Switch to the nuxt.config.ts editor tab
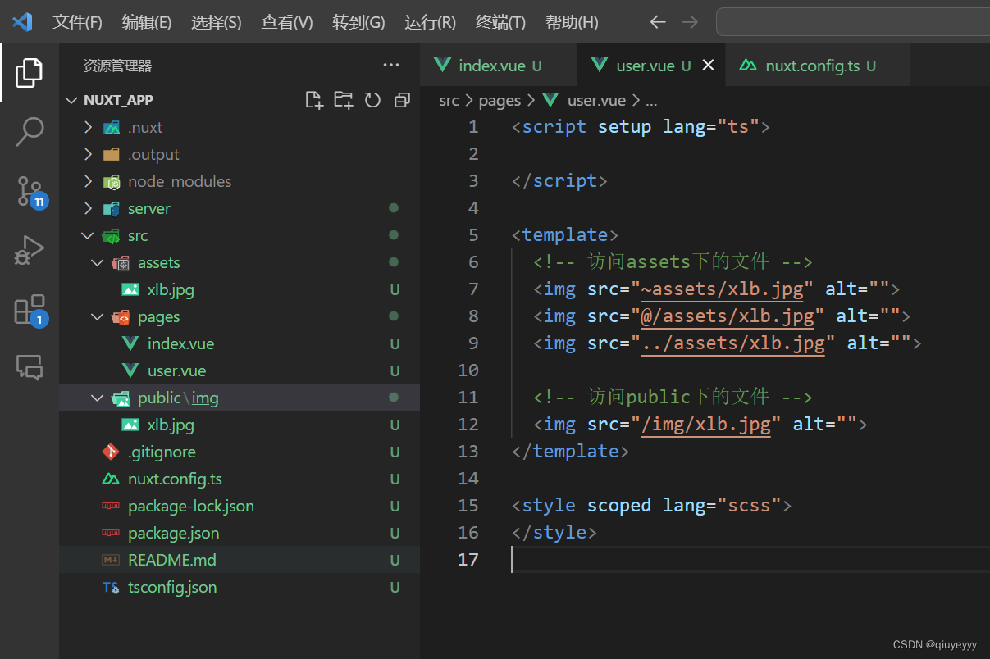 point(819,66)
